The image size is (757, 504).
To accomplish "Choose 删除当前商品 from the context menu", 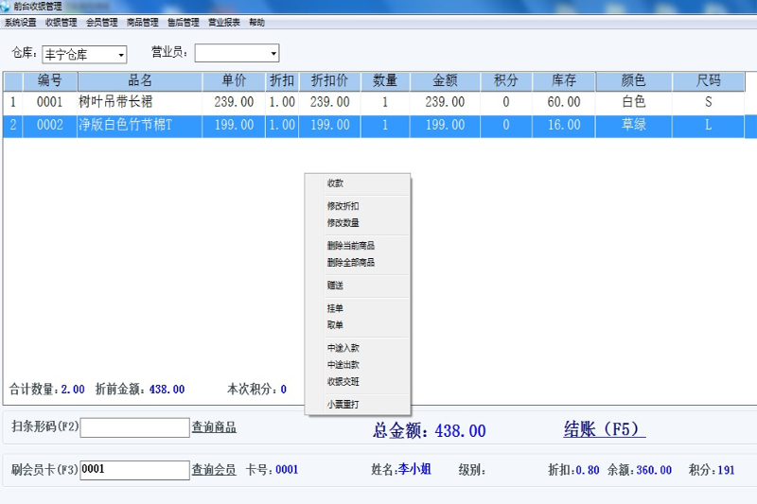I will 350,246.
